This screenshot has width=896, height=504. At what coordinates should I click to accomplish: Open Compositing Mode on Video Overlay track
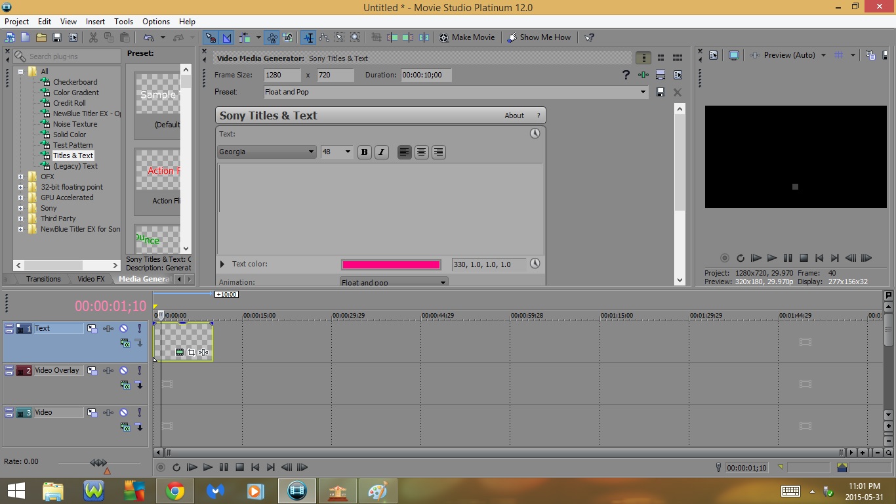click(125, 385)
